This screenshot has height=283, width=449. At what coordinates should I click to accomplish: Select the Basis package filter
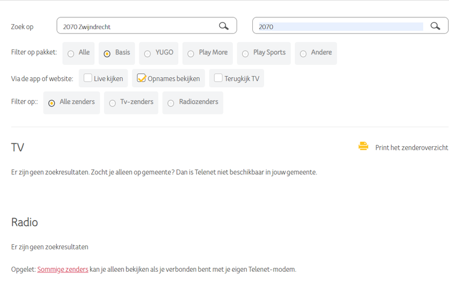pyautogui.click(x=107, y=54)
